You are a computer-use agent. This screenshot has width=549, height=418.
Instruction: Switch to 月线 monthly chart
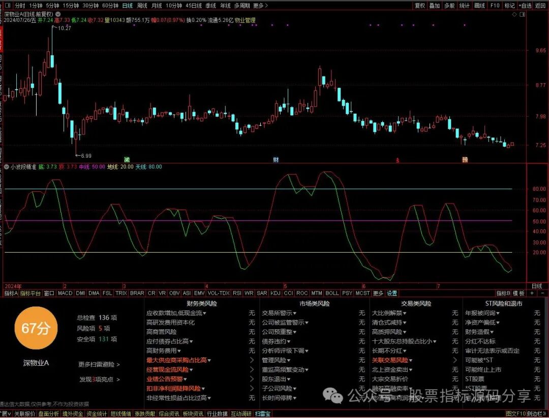point(157,6)
